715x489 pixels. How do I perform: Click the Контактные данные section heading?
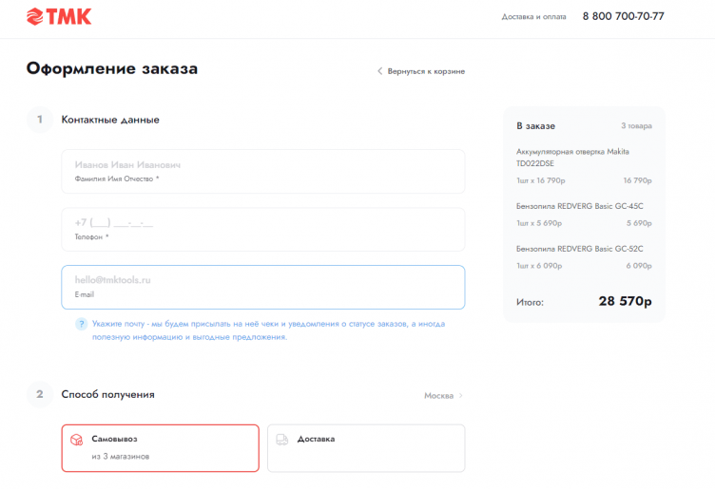pyautogui.click(x=110, y=120)
